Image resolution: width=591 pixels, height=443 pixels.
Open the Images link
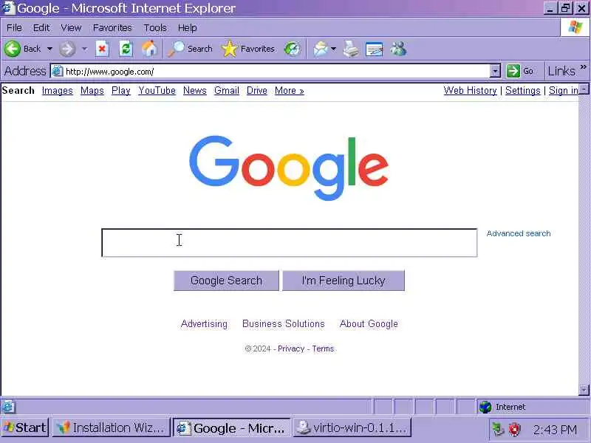(x=58, y=90)
